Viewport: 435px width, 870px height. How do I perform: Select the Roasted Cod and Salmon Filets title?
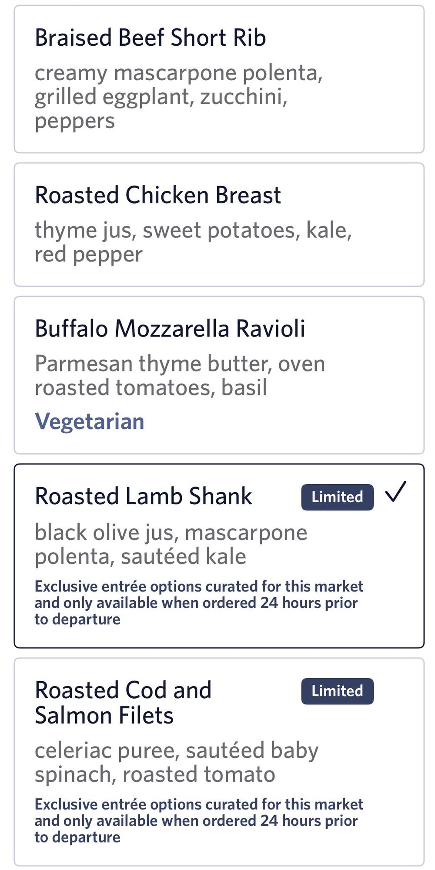tap(123, 703)
